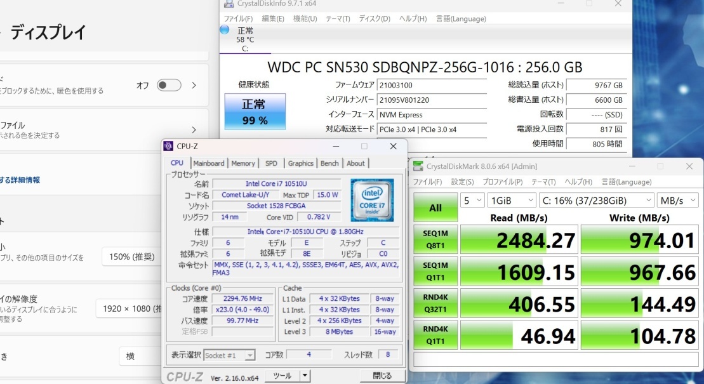704x384 pixels.
Task: Run the SEQ1M Q8T1 benchmark
Action: click(435, 239)
